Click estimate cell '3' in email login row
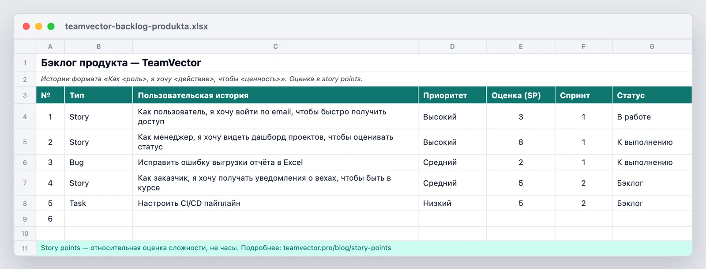 (521, 117)
